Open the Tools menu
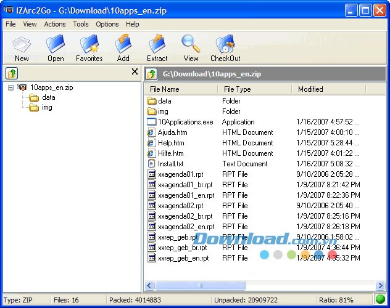Image resolution: width=390 pixels, height=308 pixels. [x=81, y=24]
